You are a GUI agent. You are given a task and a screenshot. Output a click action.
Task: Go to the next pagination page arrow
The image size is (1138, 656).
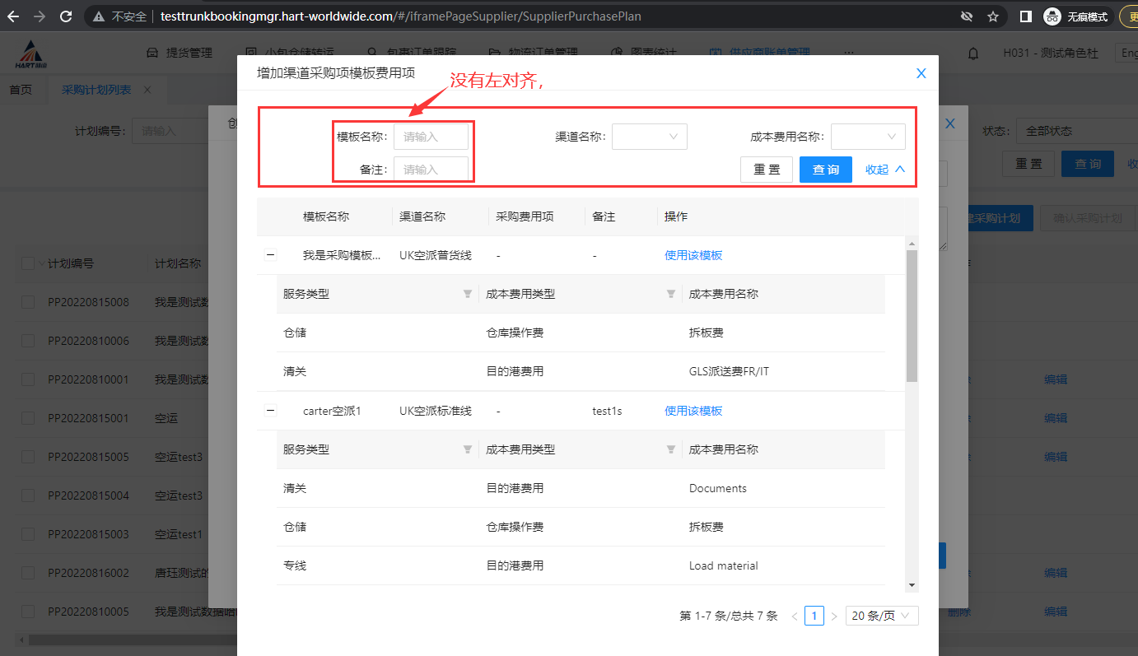(833, 616)
